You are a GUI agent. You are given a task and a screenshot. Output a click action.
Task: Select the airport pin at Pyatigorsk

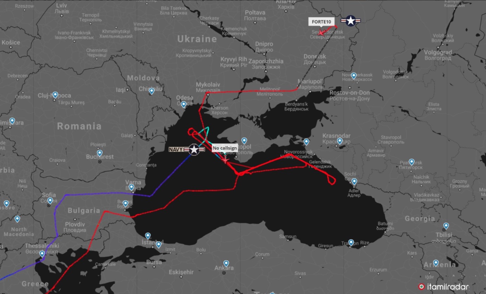[411, 162]
